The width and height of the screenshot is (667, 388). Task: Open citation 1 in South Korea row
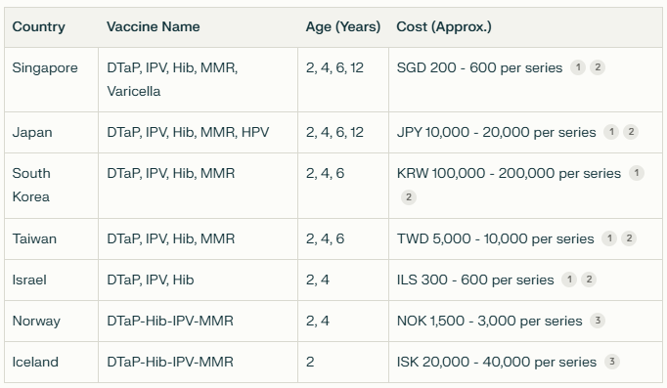coord(637,173)
